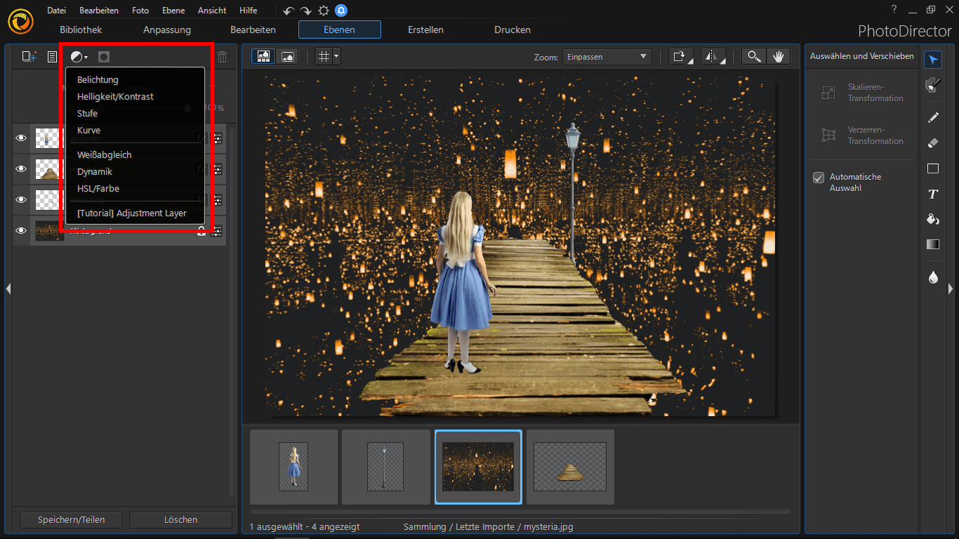Select the pen drawing tool
Viewport: 959px width, 539px height.
[932, 117]
